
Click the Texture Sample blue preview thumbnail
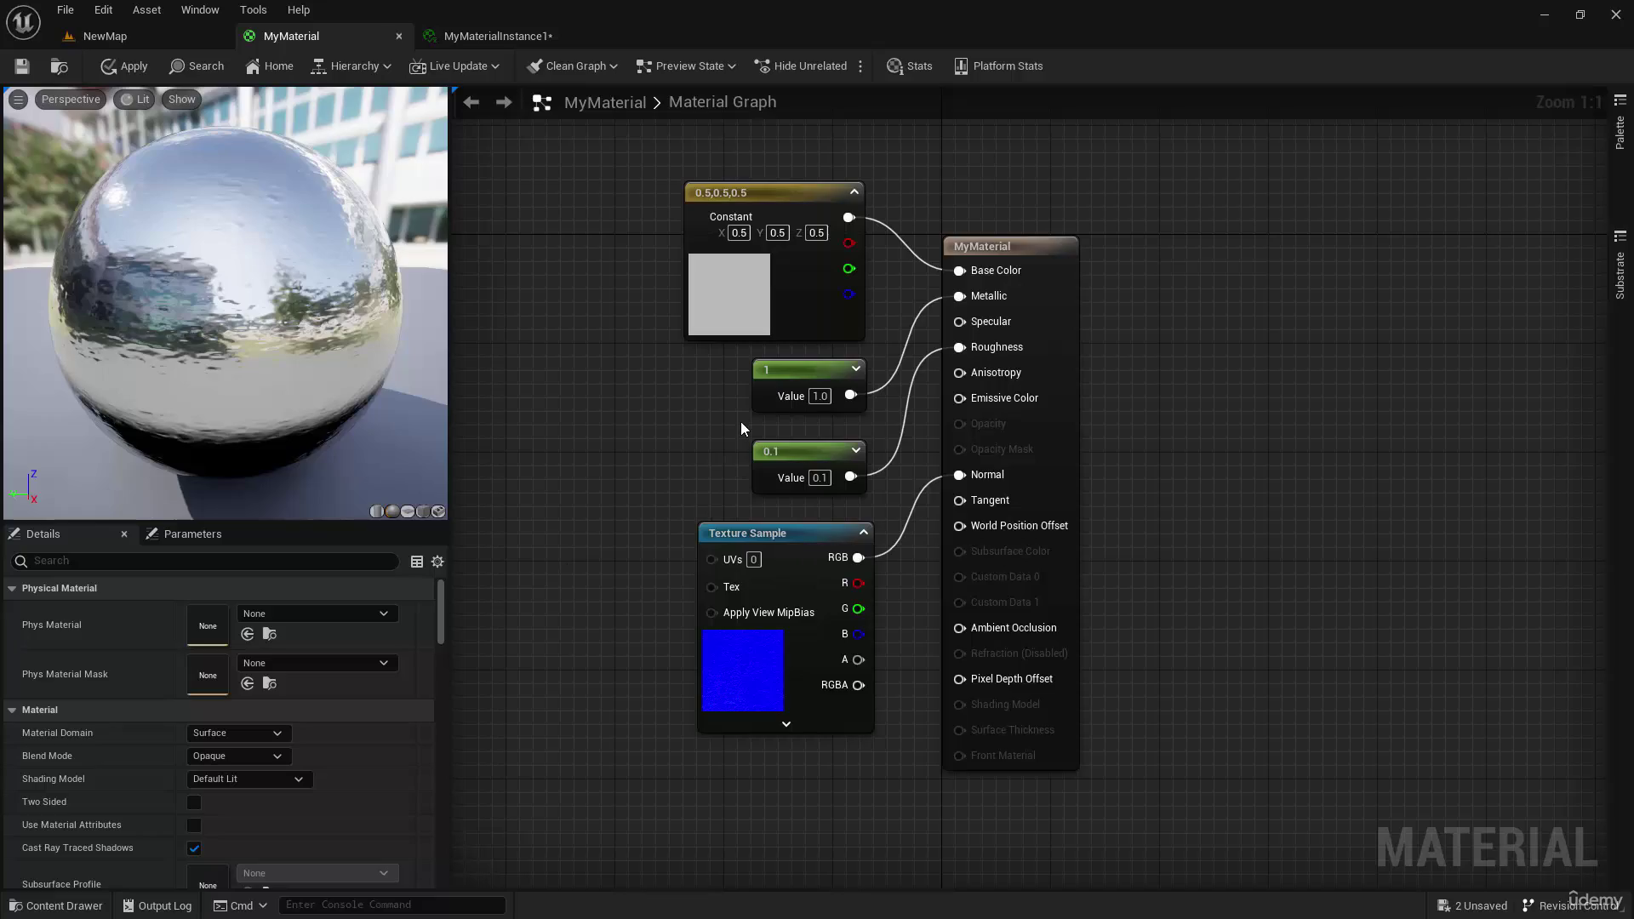[743, 671]
